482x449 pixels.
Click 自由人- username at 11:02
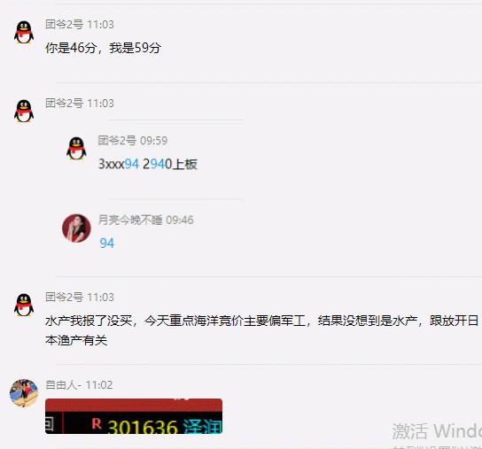point(63,384)
